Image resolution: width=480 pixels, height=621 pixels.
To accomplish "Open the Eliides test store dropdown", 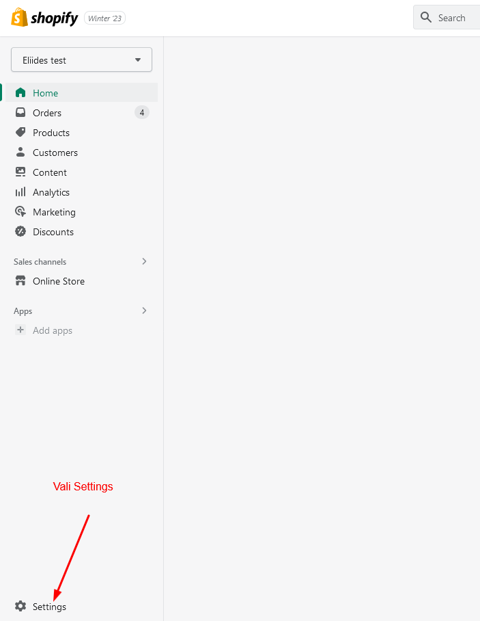I will pos(81,60).
